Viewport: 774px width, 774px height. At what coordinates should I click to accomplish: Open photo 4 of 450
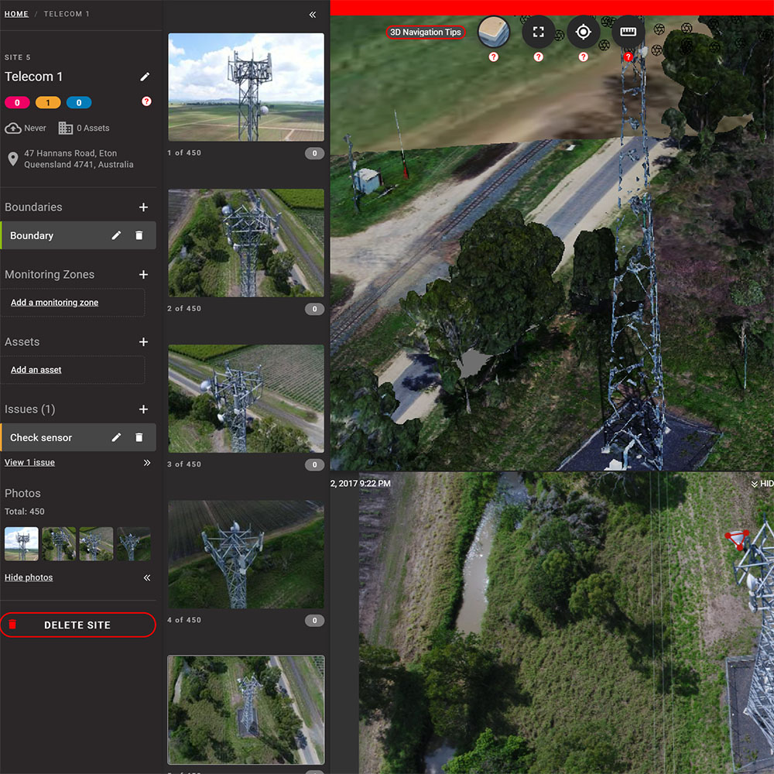click(x=246, y=554)
